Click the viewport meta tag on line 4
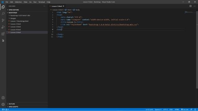 [95, 20]
